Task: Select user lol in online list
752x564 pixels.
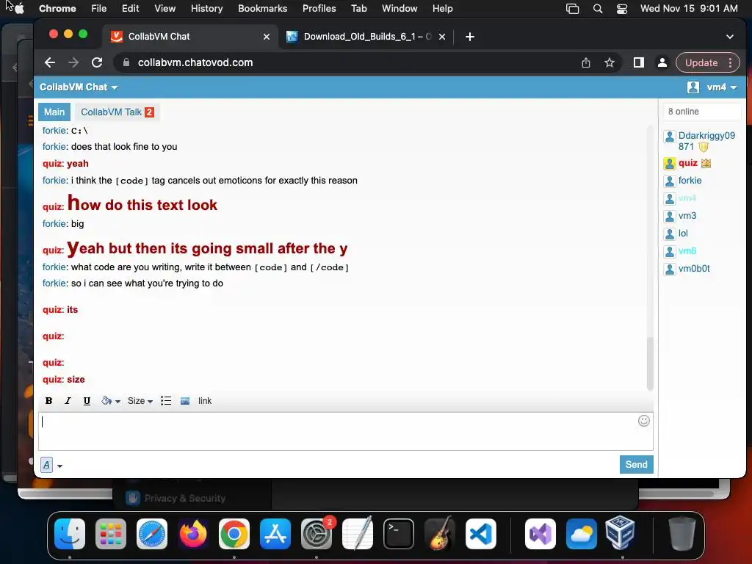Action: 683,234
